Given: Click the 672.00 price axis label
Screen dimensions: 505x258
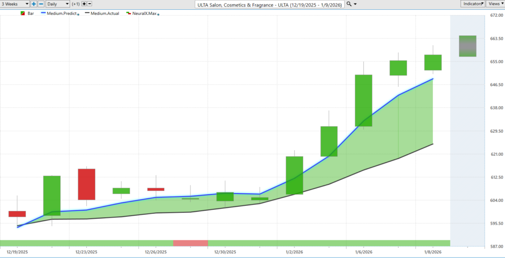Looking at the screenshot, I should pyautogui.click(x=496, y=15).
